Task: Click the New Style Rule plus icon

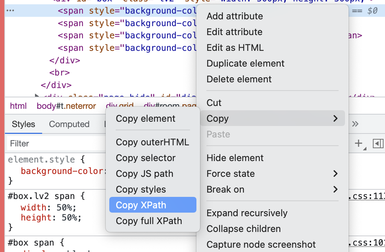Action: 358,144
